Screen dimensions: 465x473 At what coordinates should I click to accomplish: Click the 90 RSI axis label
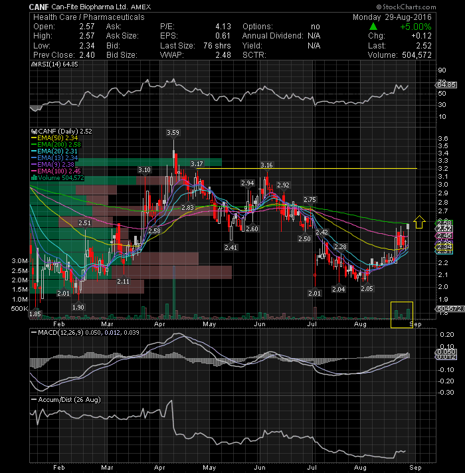point(442,70)
